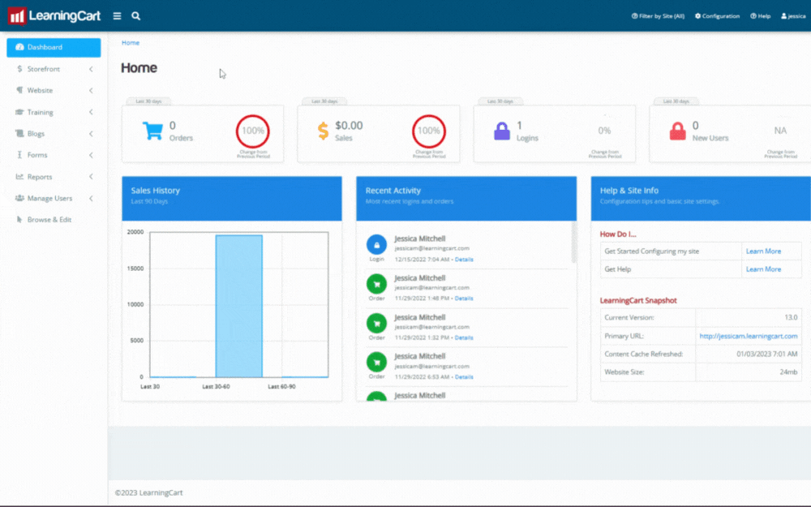Click the Home breadcrumb link
Screen dimensions: 811x507
(131, 42)
